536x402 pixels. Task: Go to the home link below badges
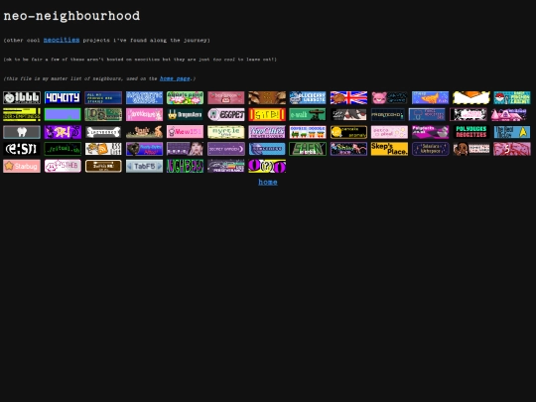[x=268, y=183]
